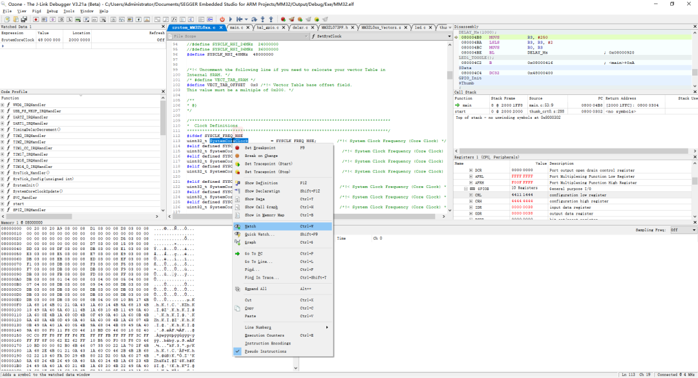Click the red Set Breakpoint menu icon
The height and width of the screenshot is (378, 698).
(x=237, y=148)
